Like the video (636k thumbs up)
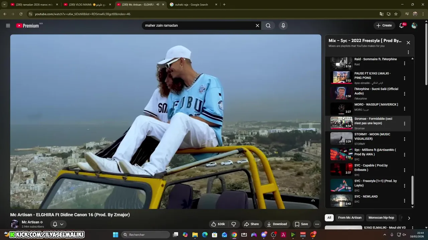 (x=218, y=224)
